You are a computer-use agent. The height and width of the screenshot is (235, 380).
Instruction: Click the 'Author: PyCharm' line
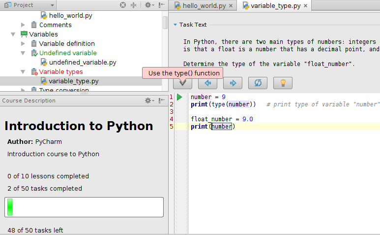click(34, 141)
